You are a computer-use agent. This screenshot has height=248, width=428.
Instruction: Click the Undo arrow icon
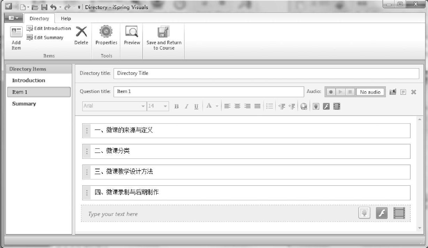click(x=53, y=7)
